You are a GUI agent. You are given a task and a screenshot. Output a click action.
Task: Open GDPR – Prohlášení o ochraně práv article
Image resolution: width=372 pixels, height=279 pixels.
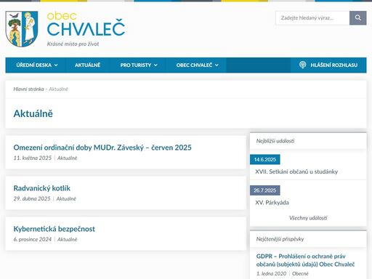coord(305,260)
